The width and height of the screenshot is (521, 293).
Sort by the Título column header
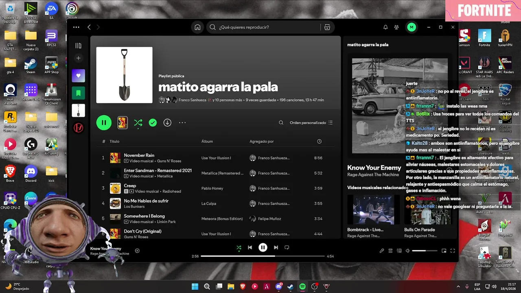(114, 141)
